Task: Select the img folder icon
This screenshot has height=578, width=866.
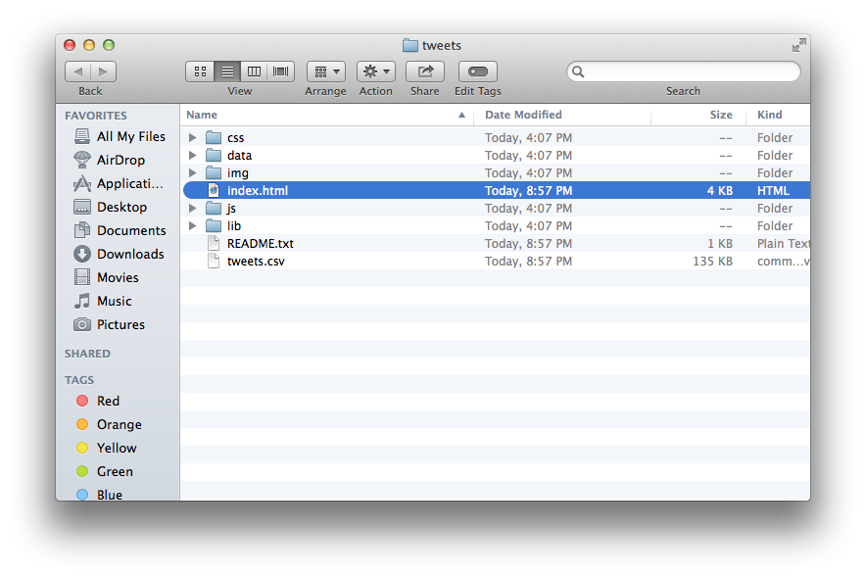Action: tap(214, 172)
